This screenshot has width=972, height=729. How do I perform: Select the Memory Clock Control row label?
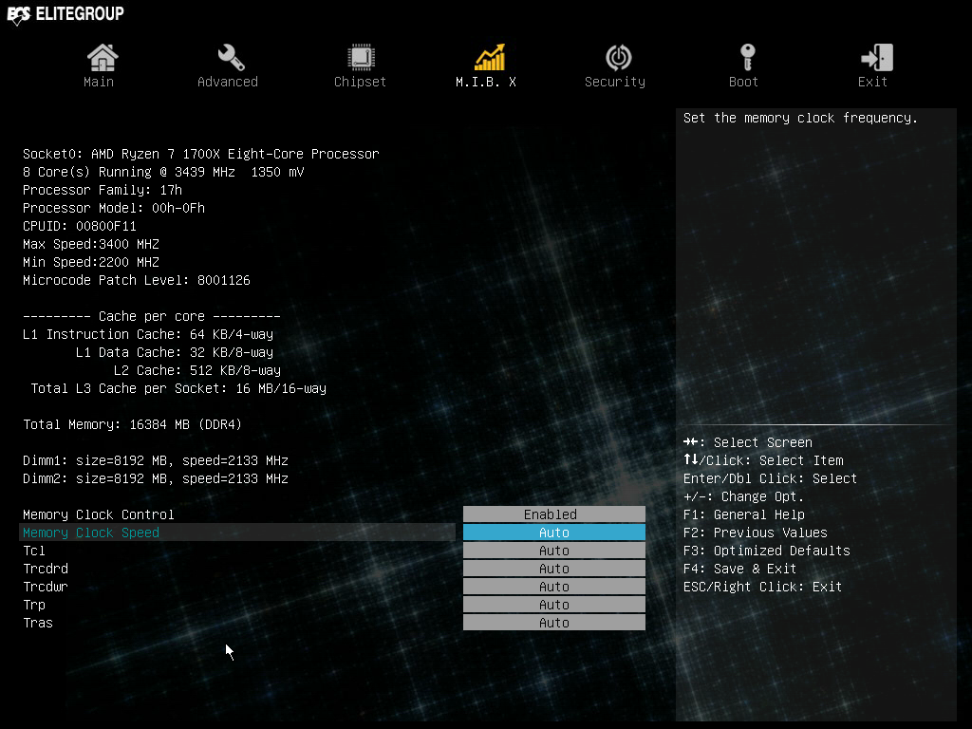[x=99, y=514]
